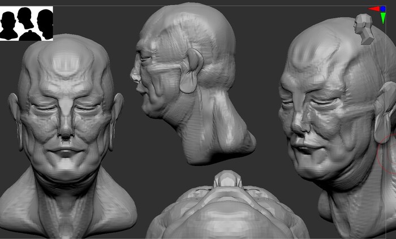The image size is (396, 239).
Task: Click the head-shaped camera view orientation gizmo
Action: point(364,29)
